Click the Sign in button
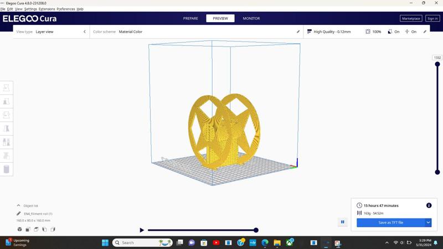The image size is (443, 249). 432,18
